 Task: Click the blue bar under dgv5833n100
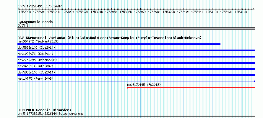[x=136, y=75]
